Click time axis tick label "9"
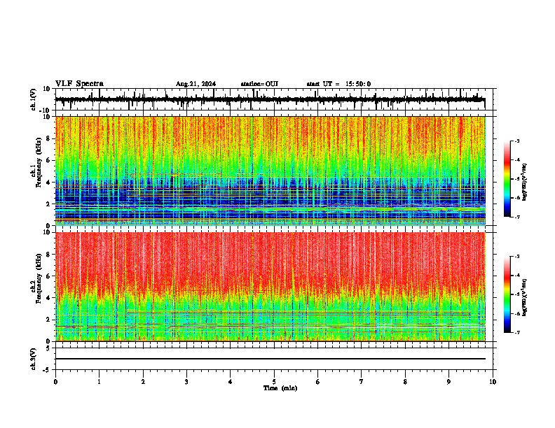Image resolution: width=555 pixels, height=428 pixels. click(x=448, y=382)
